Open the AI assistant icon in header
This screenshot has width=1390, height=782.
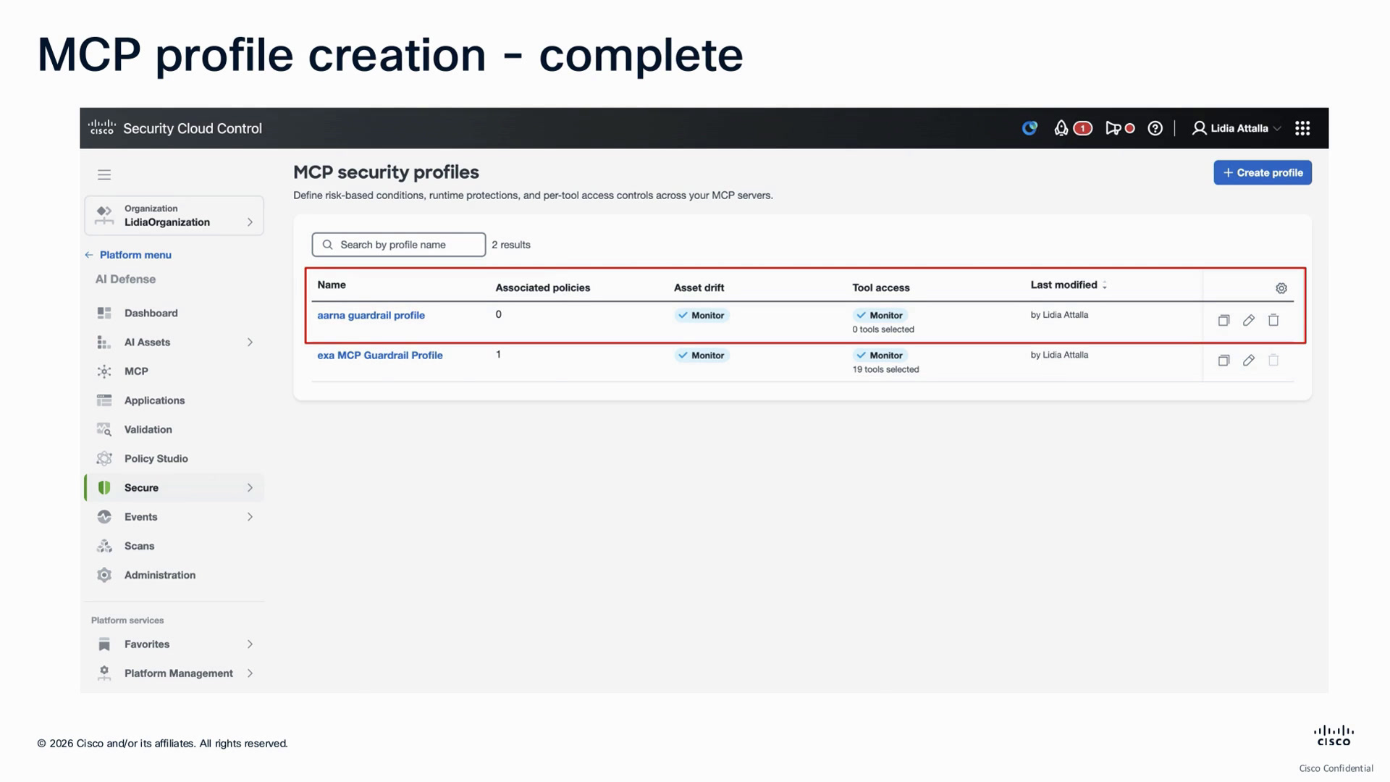(x=1029, y=128)
